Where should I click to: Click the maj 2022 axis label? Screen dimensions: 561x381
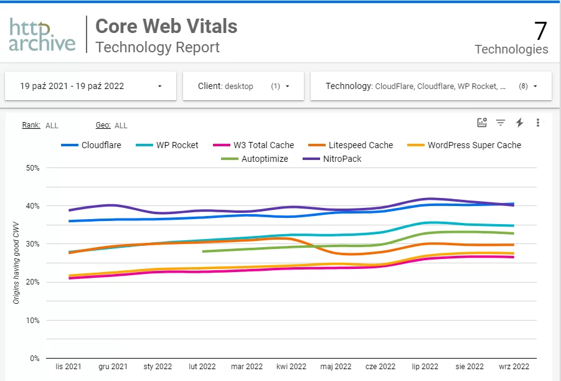[x=336, y=367]
